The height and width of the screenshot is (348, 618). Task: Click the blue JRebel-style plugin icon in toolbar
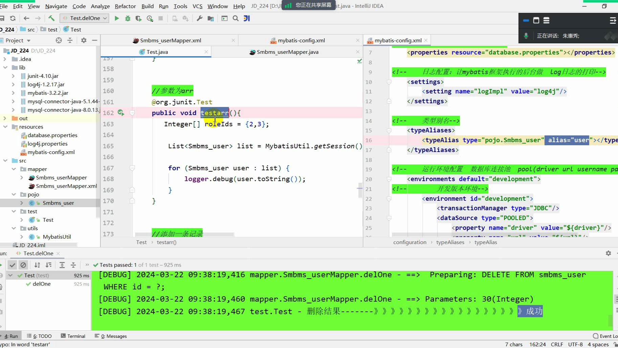point(247,18)
